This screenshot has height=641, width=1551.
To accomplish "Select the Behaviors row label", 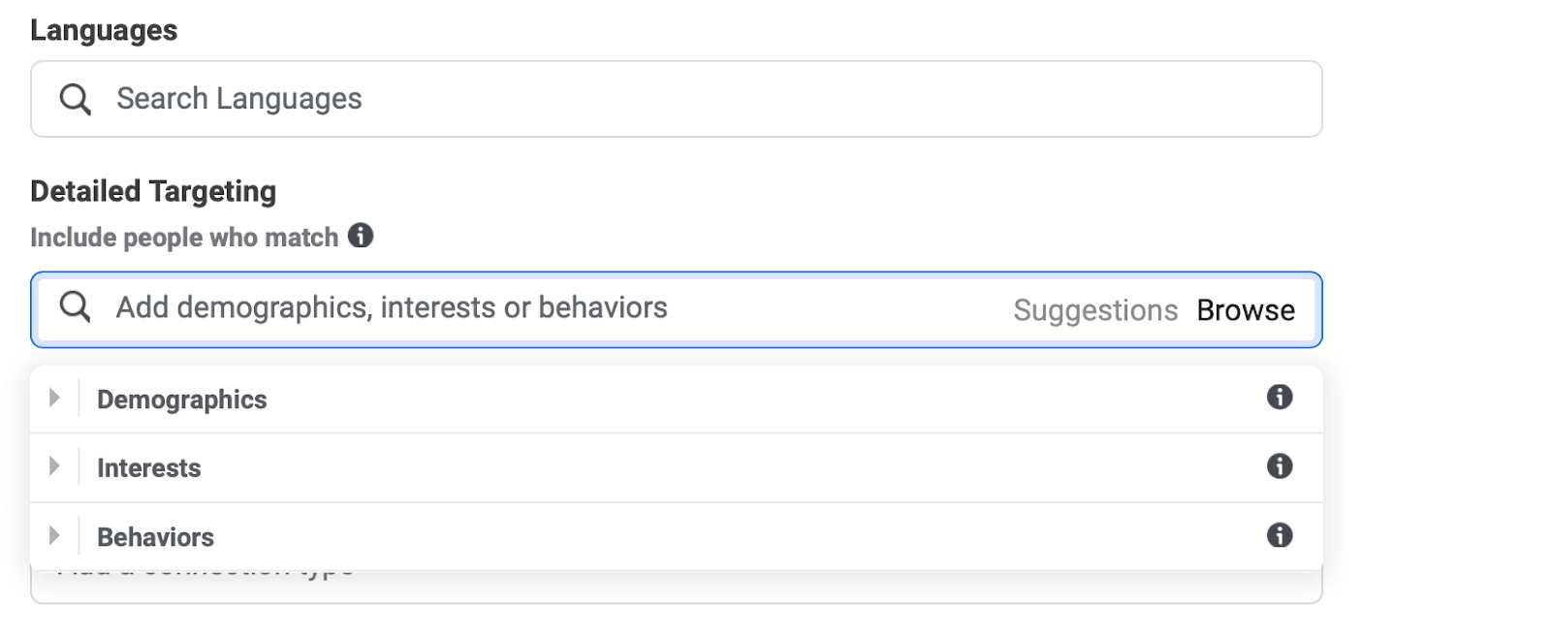I will 156,537.
